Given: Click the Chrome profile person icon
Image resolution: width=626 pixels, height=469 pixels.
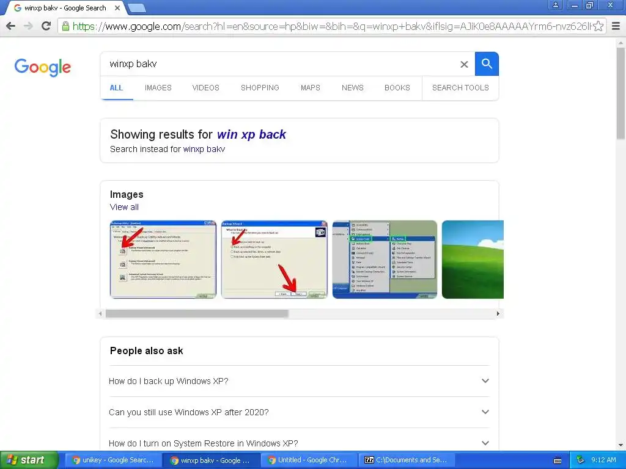Looking at the screenshot, I should click(555, 5).
